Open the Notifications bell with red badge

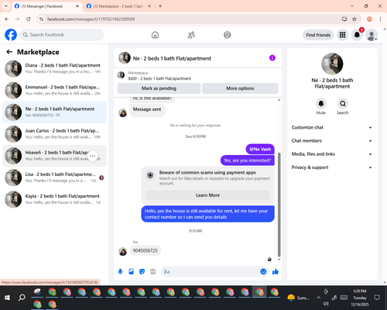(358, 35)
